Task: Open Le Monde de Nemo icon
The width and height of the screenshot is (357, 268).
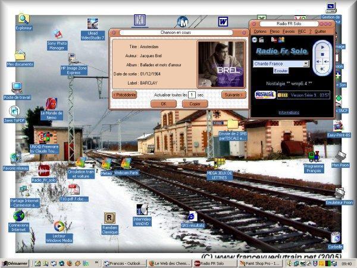Action: tap(51, 104)
